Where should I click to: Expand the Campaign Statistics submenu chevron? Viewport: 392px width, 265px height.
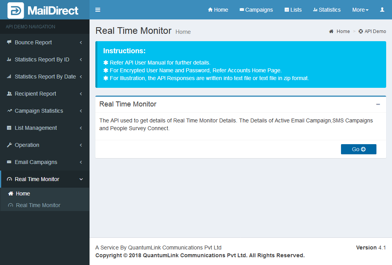81,111
